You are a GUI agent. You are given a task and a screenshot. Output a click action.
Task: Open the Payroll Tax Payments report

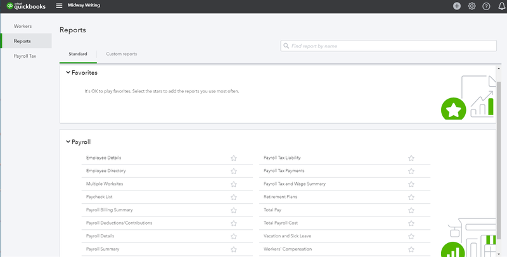click(284, 170)
